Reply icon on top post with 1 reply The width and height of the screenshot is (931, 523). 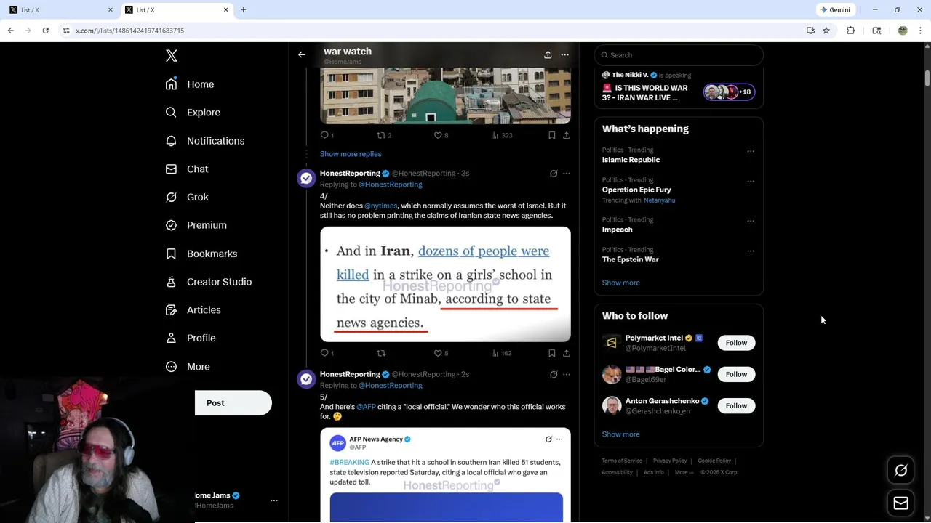coord(327,135)
